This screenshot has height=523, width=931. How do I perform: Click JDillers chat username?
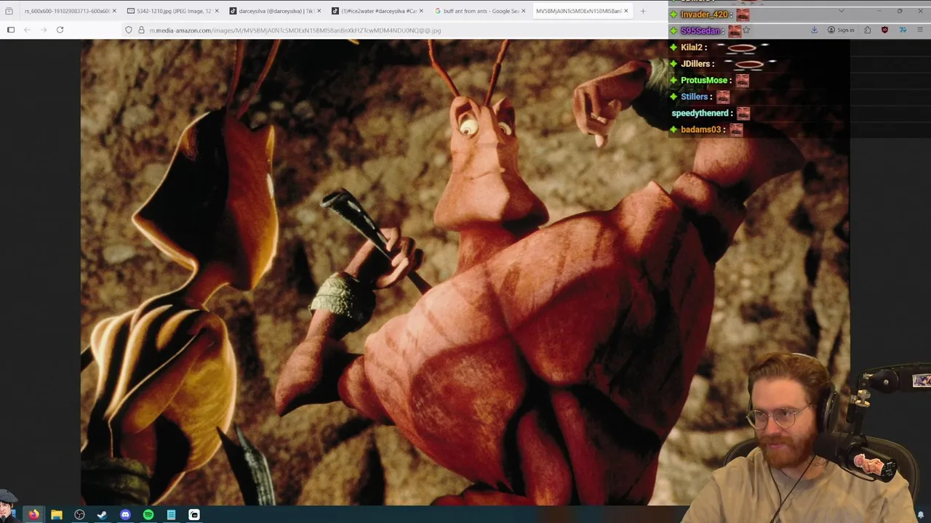[x=695, y=64]
